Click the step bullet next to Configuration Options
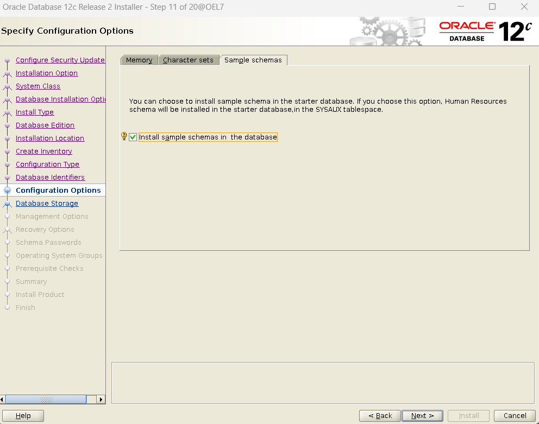This screenshot has width=539, height=424. pyautogui.click(x=7, y=191)
